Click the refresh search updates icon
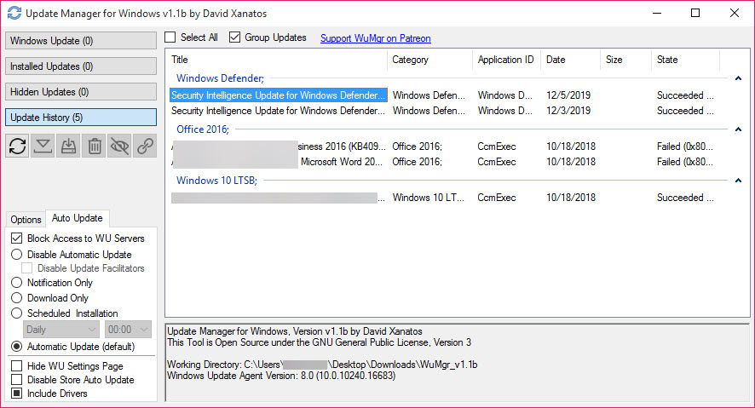The height and width of the screenshot is (408, 755). (x=18, y=146)
